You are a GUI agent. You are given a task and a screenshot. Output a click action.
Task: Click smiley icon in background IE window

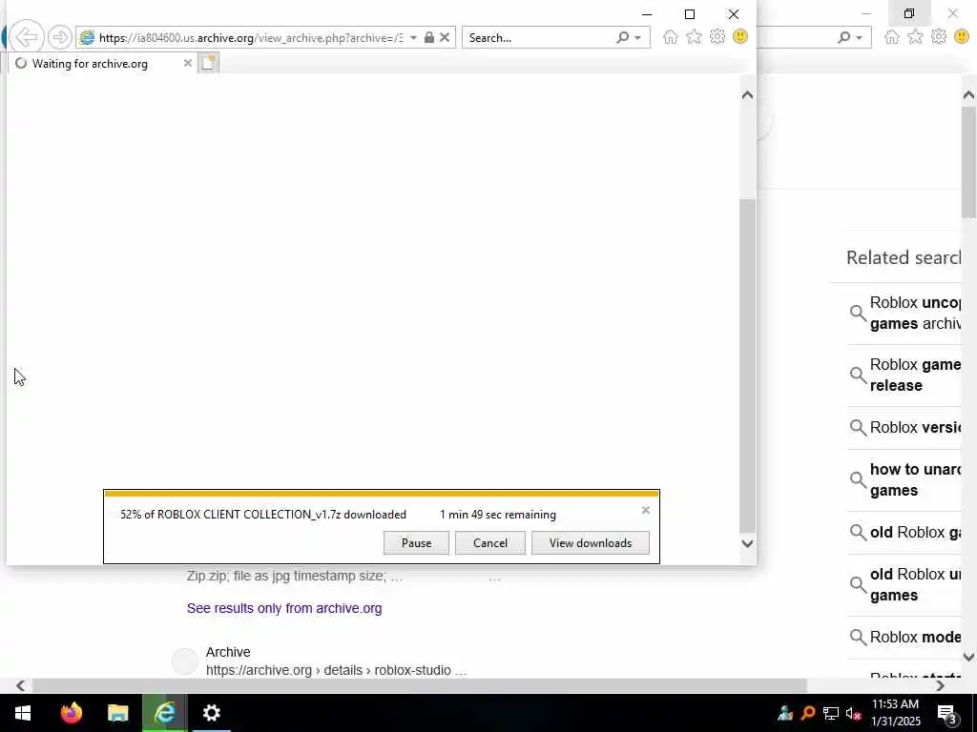click(x=962, y=36)
